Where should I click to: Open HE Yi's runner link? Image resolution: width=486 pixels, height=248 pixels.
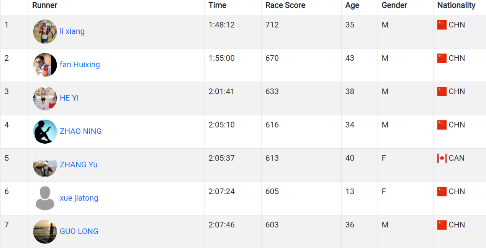tap(69, 98)
